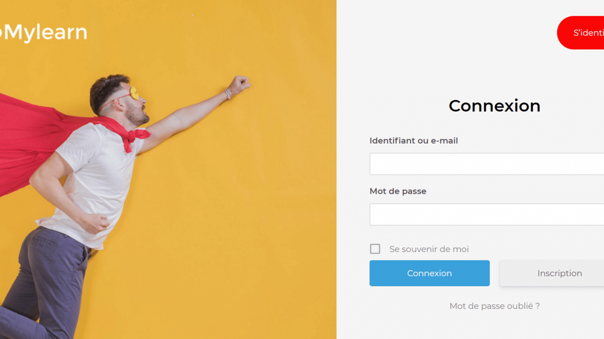Click the Connexion heading title
The width and height of the screenshot is (604, 339).
tap(494, 105)
